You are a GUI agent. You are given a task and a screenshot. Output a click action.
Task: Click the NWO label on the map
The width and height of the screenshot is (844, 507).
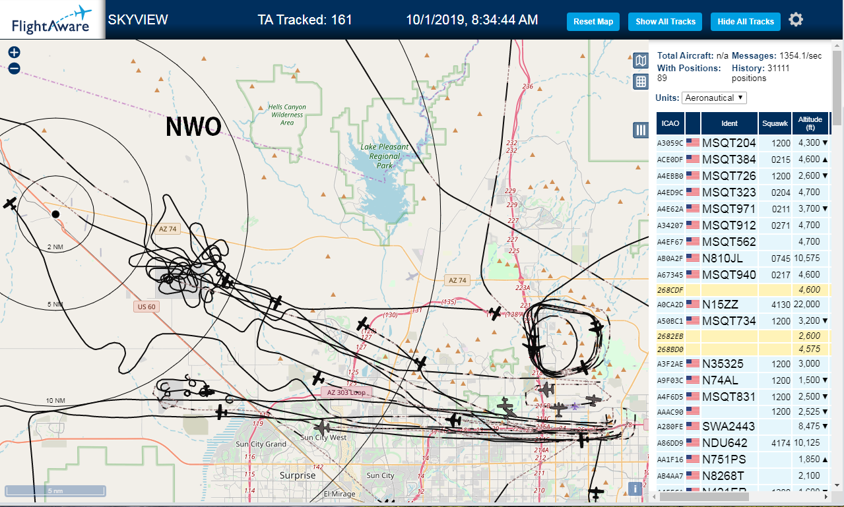(x=193, y=126)
